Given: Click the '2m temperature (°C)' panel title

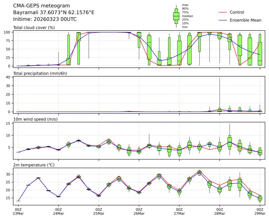Looking at the screenshot, I should [x=34, y=165].
